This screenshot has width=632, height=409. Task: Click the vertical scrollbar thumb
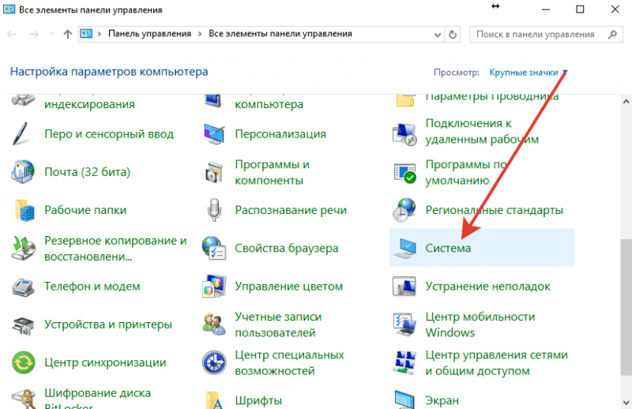626,307
